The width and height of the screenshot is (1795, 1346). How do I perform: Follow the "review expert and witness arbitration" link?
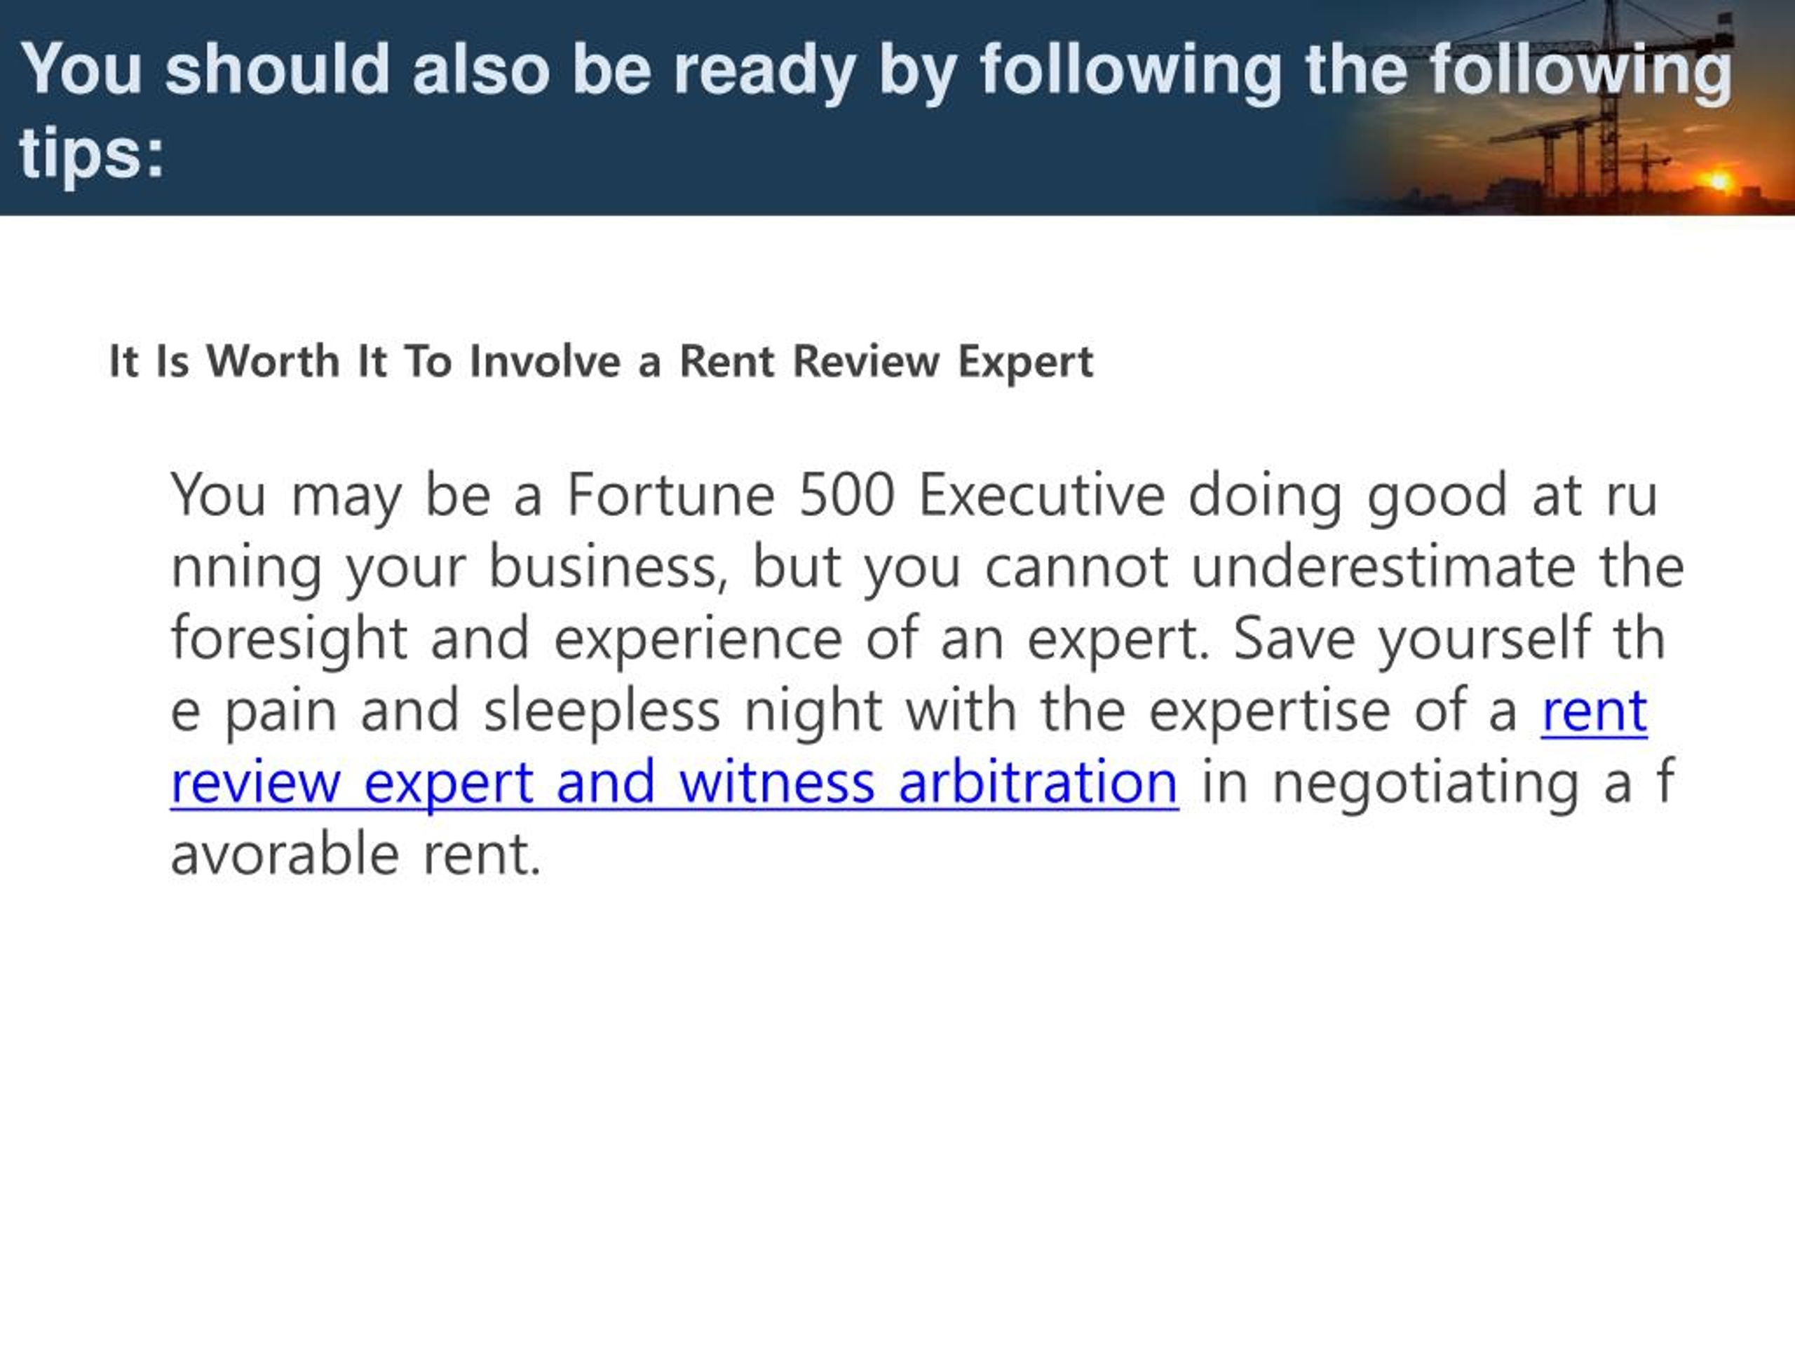[675, 784]
